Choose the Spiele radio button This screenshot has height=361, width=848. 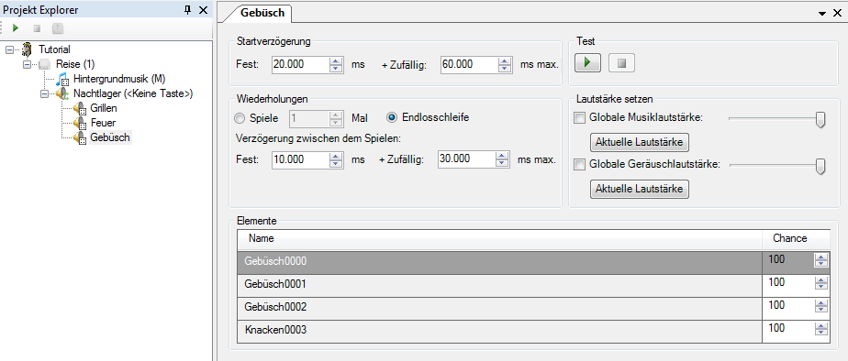[x=239, y=117]
